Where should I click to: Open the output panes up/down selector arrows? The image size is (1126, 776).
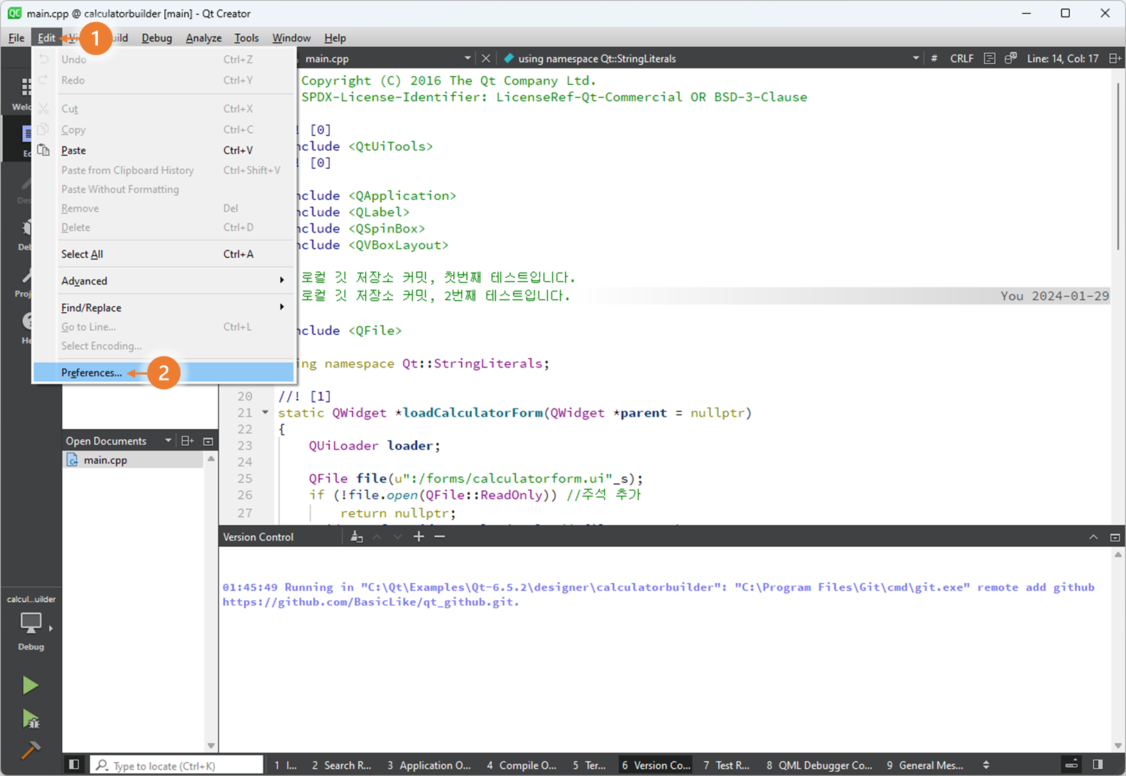point(986,765)
